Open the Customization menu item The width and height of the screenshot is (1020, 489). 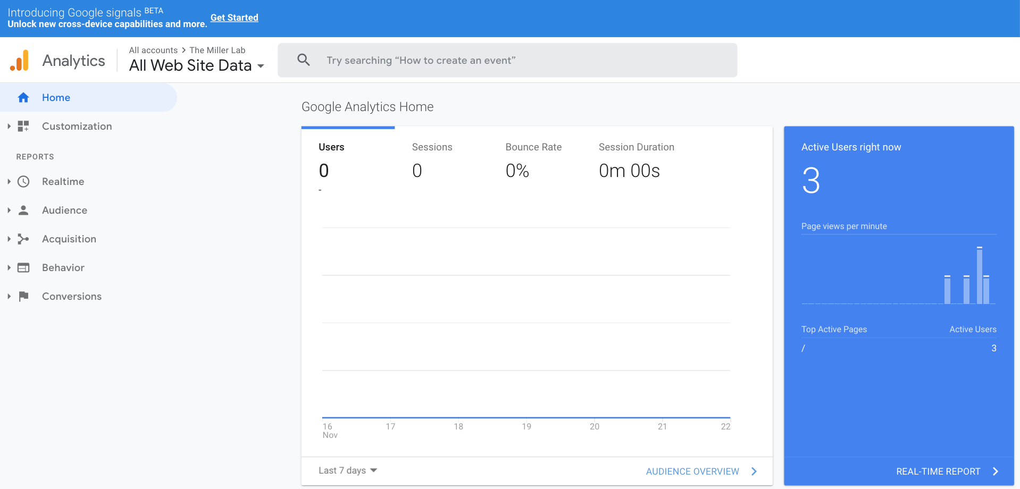coord(77,126)
